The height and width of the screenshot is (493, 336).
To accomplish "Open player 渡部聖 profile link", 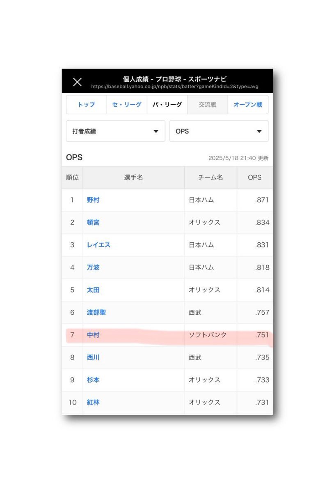I will (x=96, y=313).
